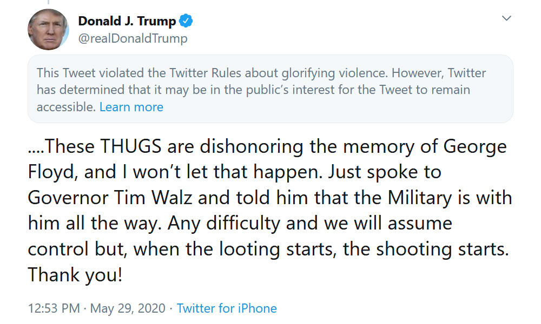Open the profile avatar photo
The width and height of the screenshot is (541, 324).
click(x=48, y=29)
